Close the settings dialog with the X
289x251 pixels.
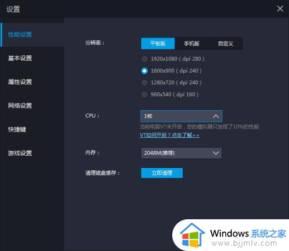point(280,9)
